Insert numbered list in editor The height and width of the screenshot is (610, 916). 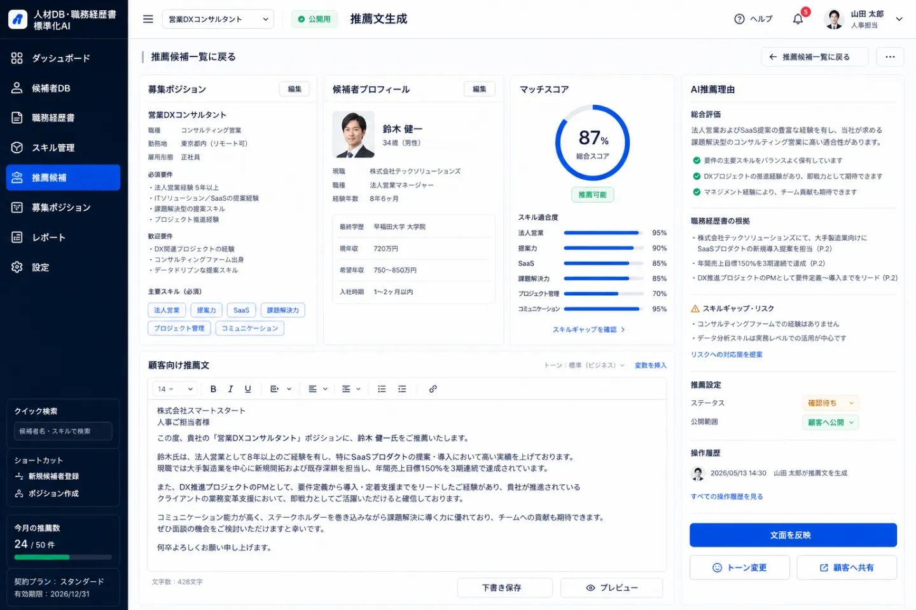(x=402, y=389)
